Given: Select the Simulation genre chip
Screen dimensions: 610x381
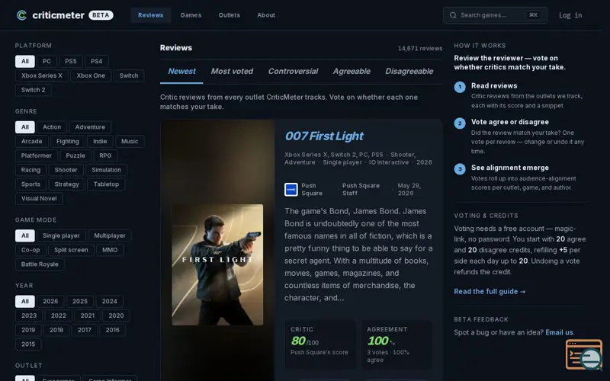Looking at the screenshot, I should tap(106, 170).
